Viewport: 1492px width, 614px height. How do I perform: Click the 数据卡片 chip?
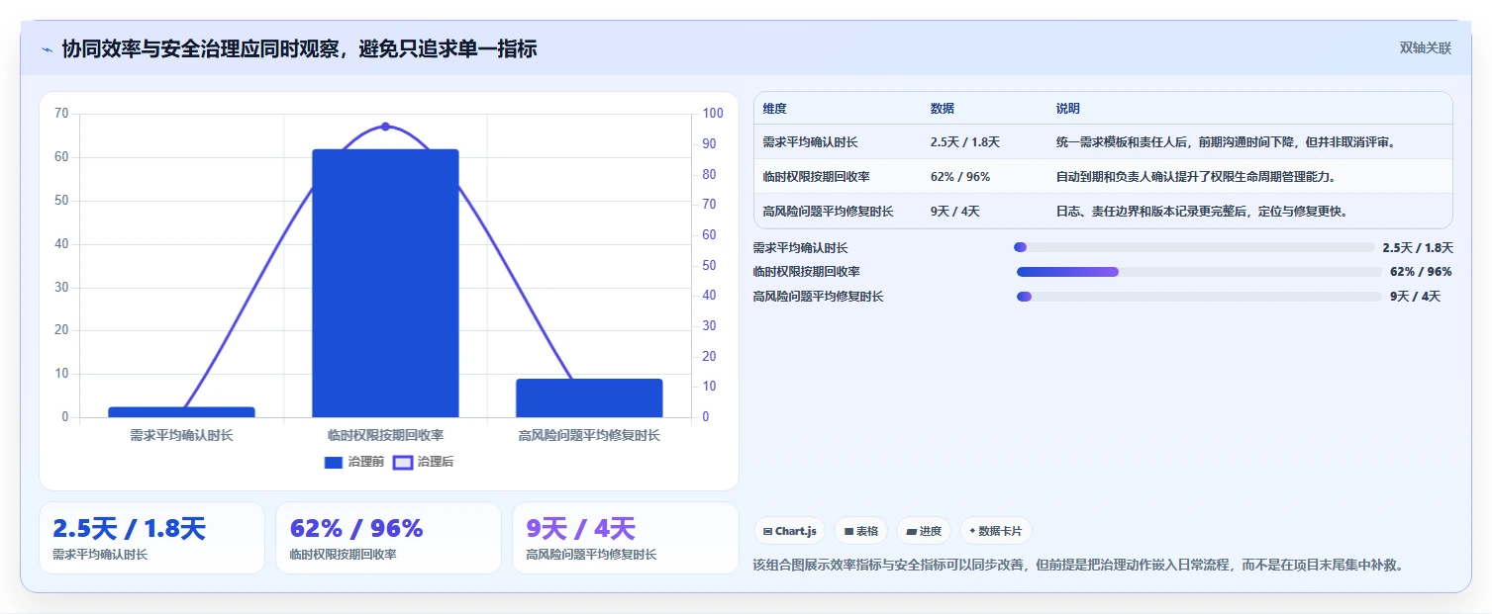(x=995, y=531)
